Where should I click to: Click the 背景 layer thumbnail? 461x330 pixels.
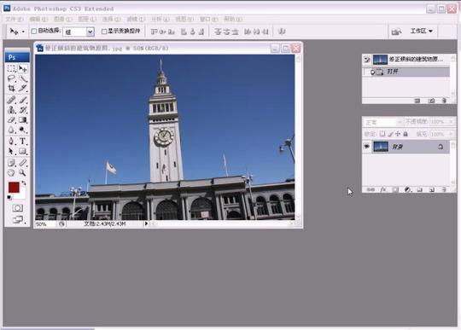tap(381, 147)
